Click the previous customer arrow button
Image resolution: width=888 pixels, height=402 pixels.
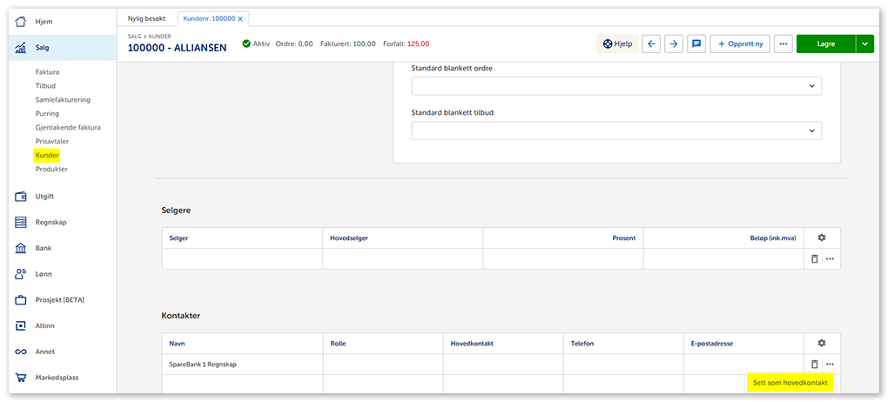651,44
